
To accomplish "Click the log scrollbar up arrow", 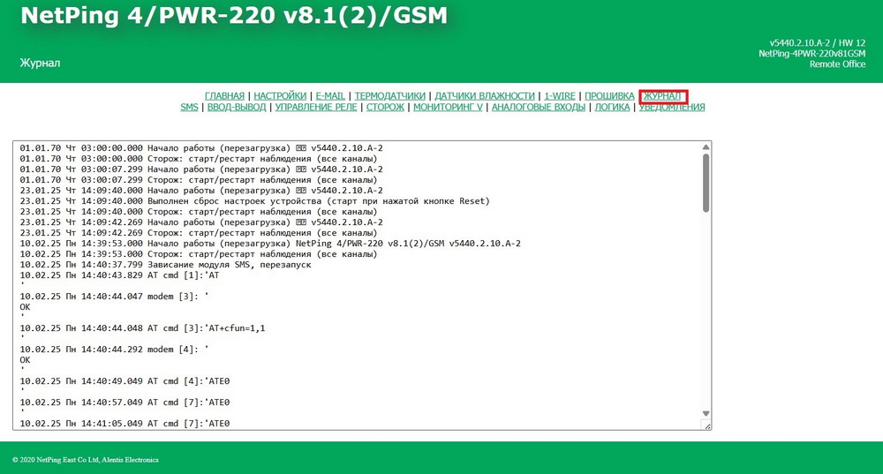I will pos(706,147).
